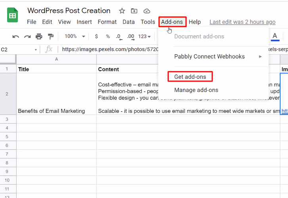Open the Tools menu
The width and height of the screenshot is (288, 198).
[148, 22]
